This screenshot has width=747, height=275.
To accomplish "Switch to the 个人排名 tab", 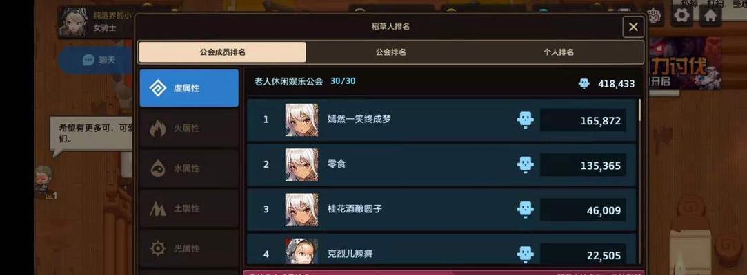I will 559,52.
